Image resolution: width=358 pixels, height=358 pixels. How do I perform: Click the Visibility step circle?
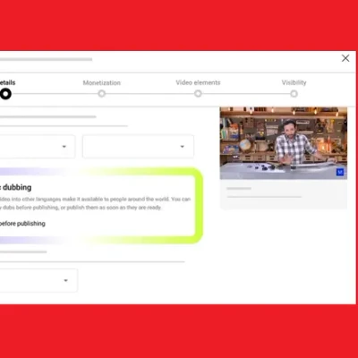click(294, 94)
